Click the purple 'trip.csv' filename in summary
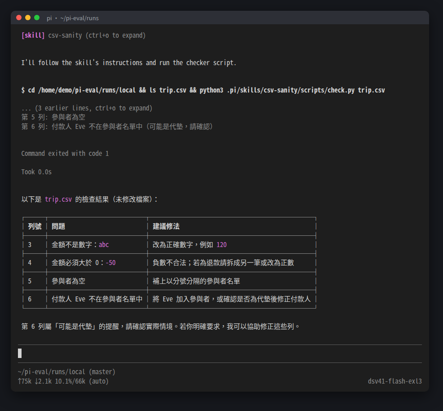443x411 pixels. [58, 199]
